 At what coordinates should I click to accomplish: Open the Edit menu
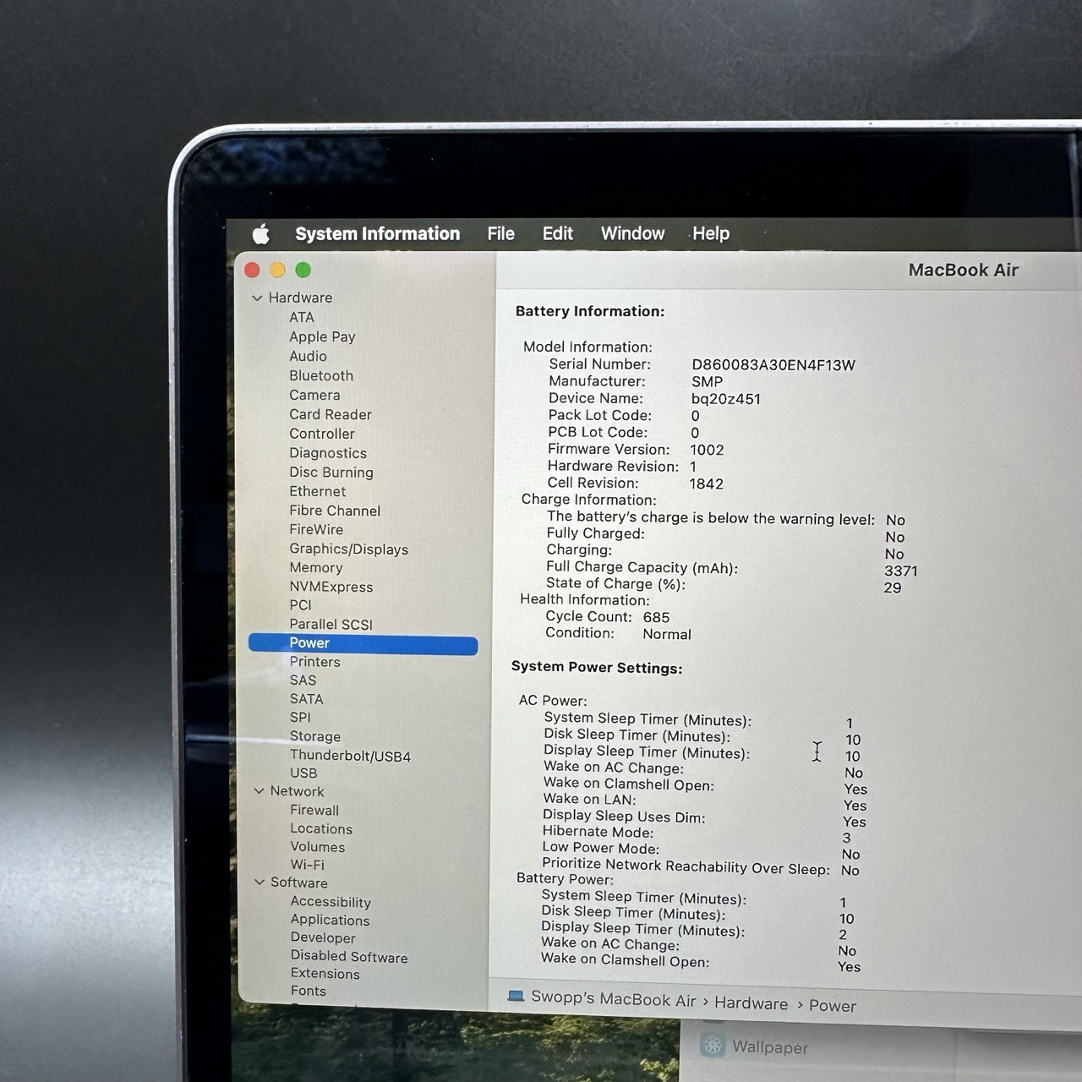click(x=557, y=233)
